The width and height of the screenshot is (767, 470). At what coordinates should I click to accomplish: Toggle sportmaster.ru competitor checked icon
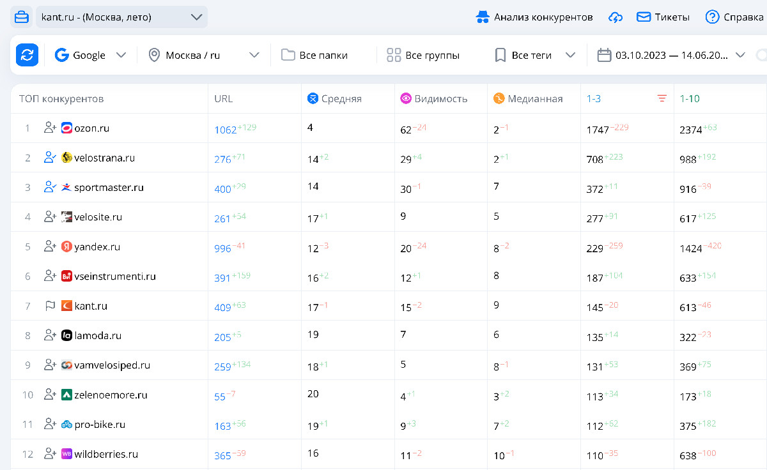50,187
